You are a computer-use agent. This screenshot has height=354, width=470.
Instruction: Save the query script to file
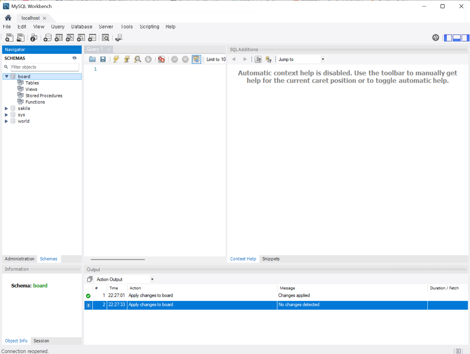click(103, 59)
